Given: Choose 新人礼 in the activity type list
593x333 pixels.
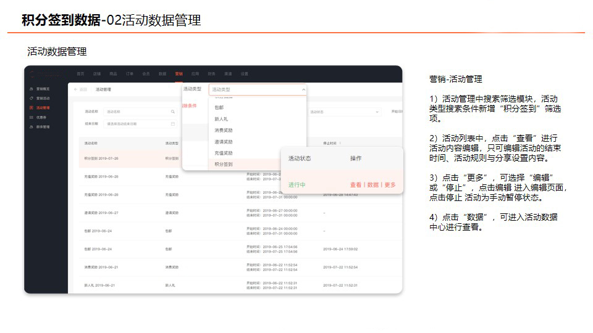Looking at the screenshot, I should click(x=221, y=119).
